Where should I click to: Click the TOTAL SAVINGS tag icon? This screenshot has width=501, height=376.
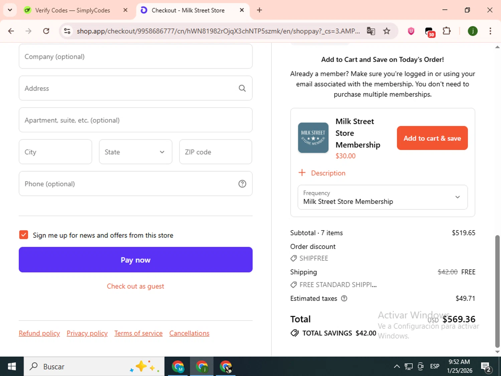pos(295,333)
